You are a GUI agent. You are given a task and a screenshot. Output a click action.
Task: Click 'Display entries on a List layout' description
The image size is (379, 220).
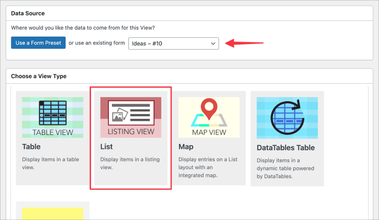point(208,167)
